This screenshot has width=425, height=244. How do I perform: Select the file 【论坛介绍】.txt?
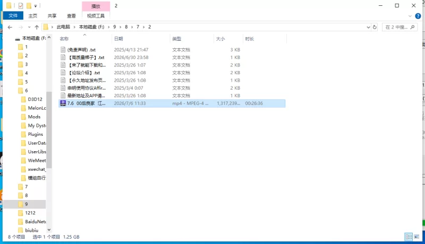pos(84,73)
